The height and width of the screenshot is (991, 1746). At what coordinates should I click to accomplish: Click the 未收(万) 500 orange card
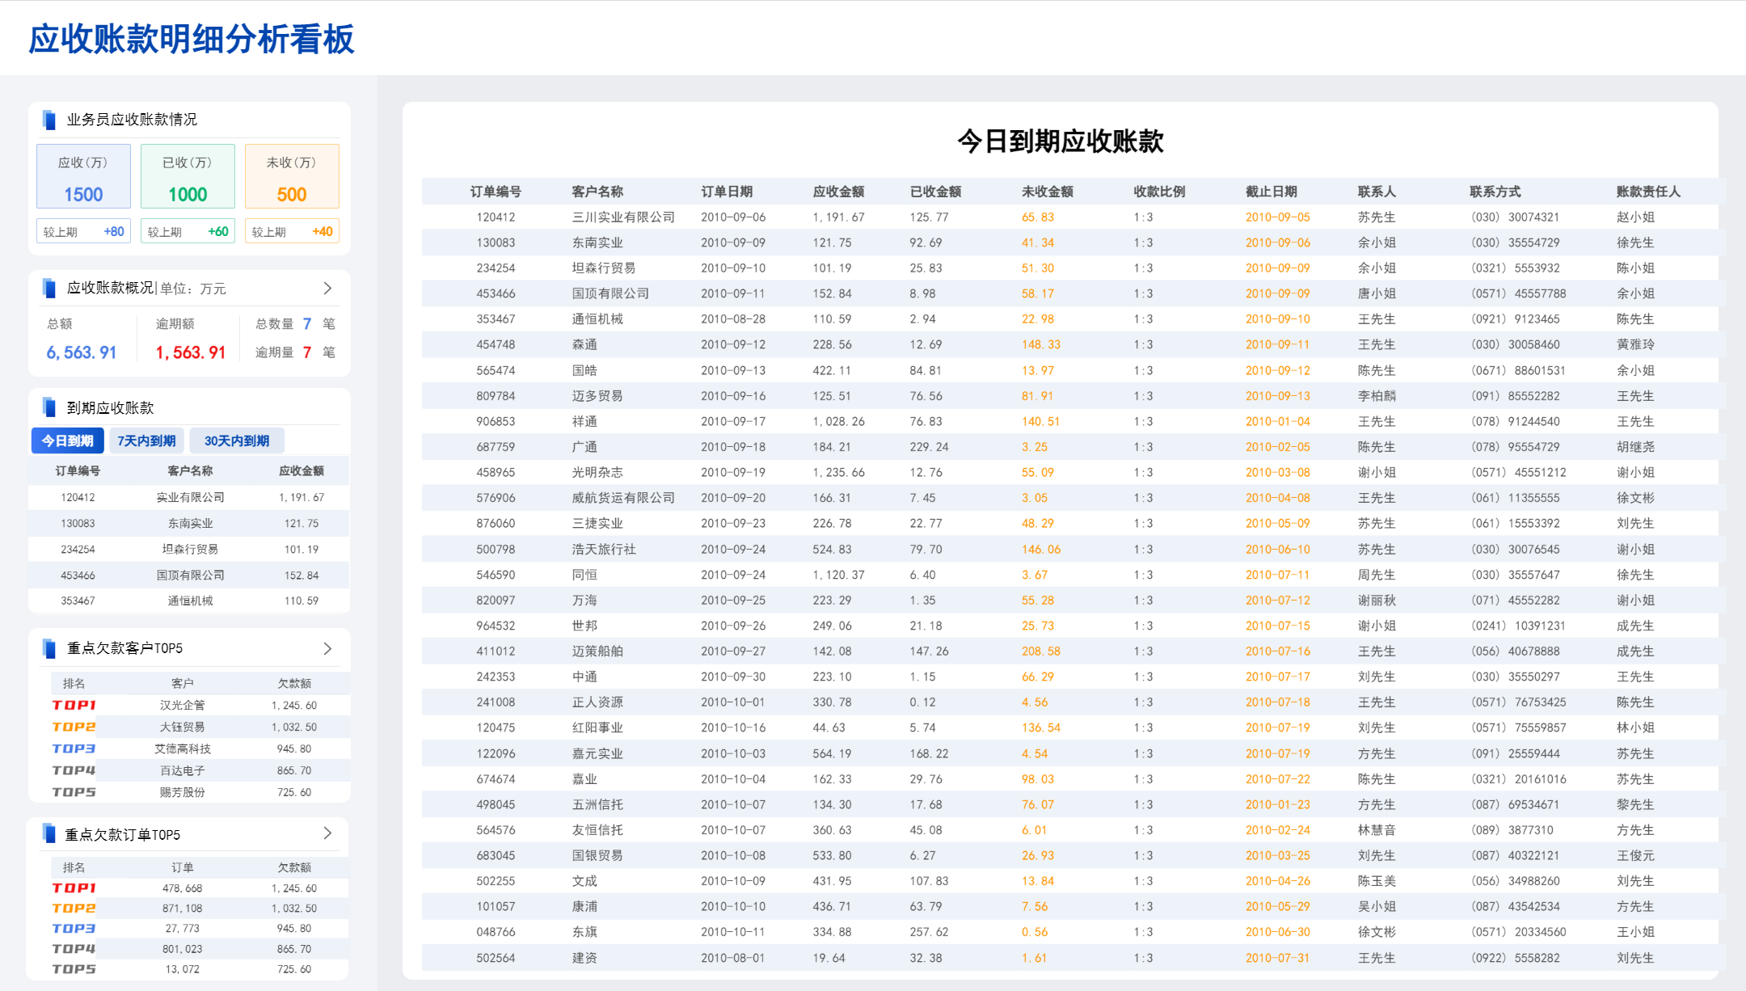click(292, 177)
